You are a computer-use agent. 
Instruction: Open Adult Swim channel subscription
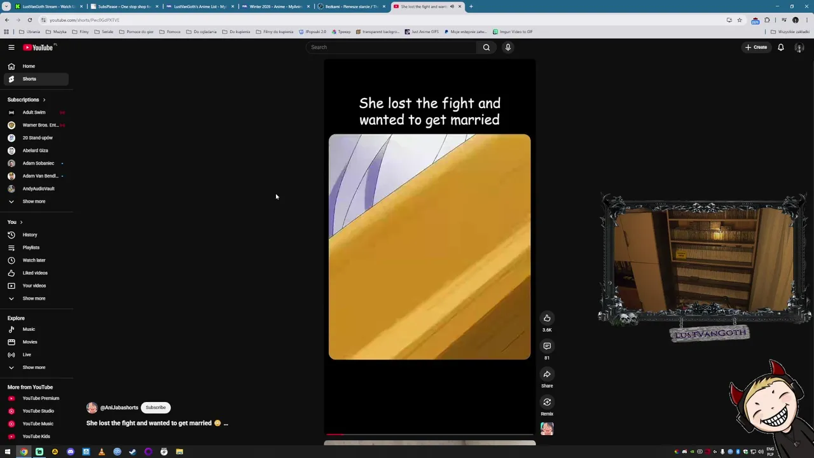(x=35, y=113)
